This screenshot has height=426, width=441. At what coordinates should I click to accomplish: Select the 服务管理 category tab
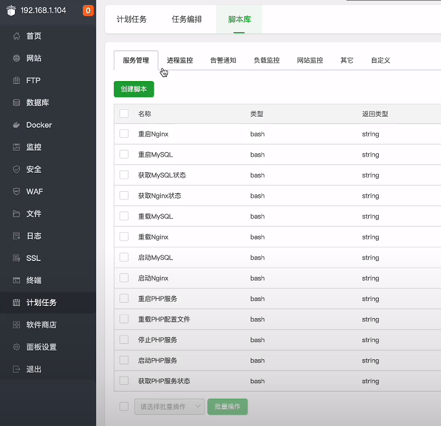tap(136, 61)
